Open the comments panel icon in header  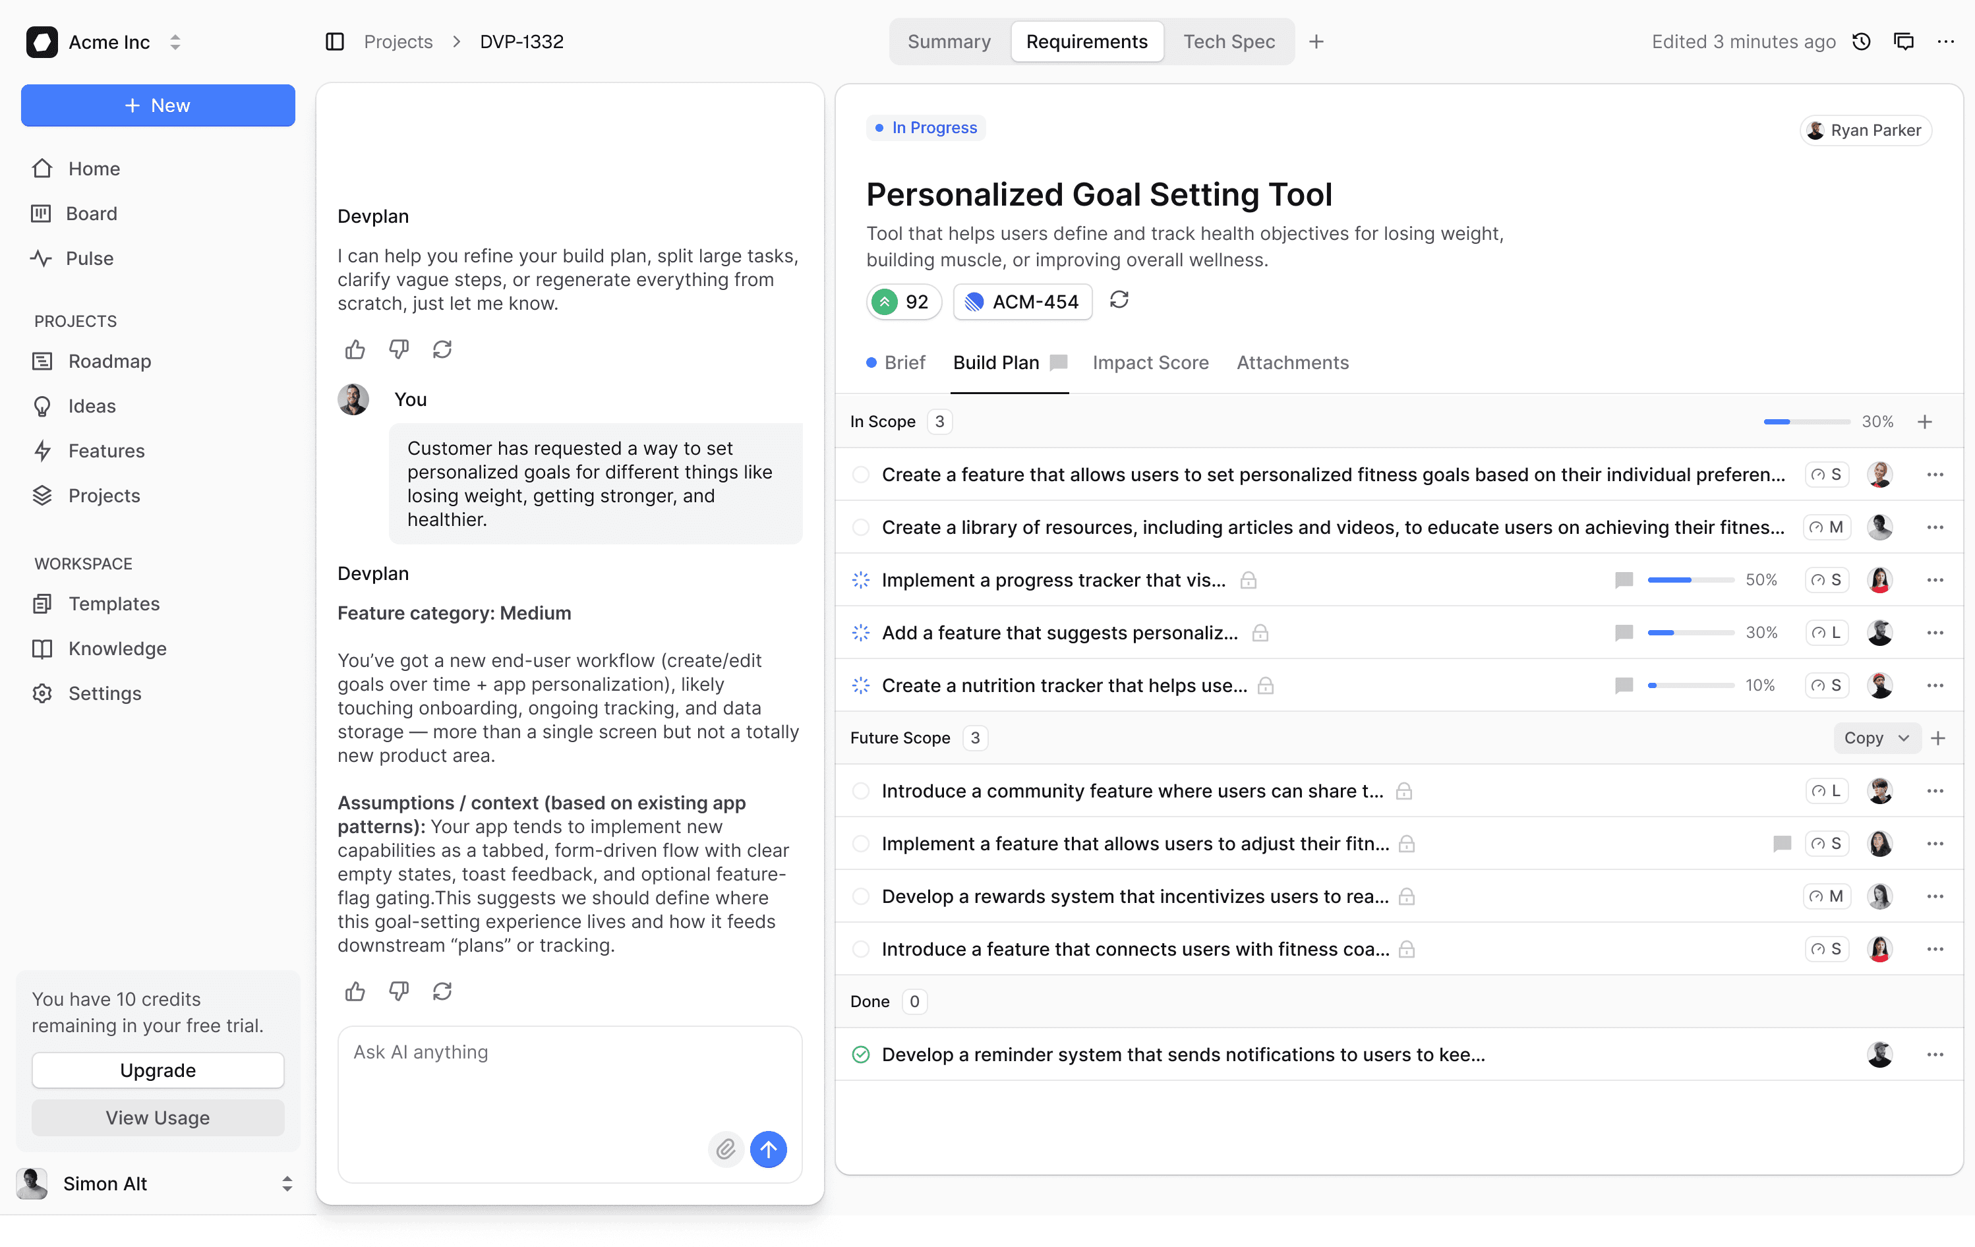tap(1903, 42)
